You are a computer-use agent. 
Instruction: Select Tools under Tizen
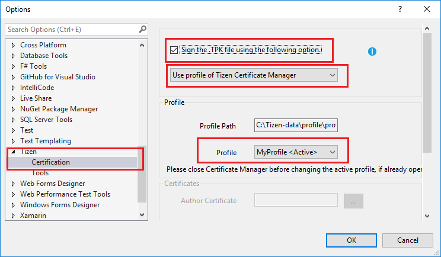pyautogui.click(x=40, y=173)
